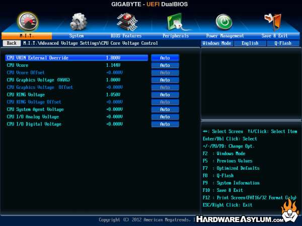Click the 1.144V Vcore value

click(113, 65)
